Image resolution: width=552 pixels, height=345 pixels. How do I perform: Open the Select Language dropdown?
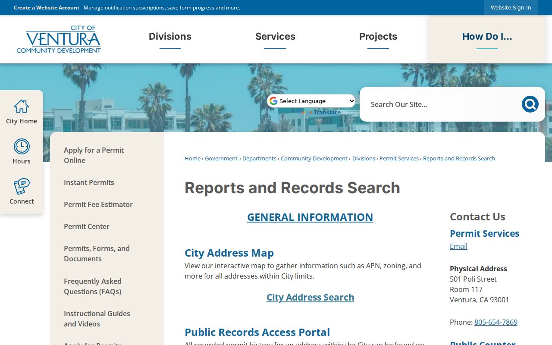(x=311, y=101)
